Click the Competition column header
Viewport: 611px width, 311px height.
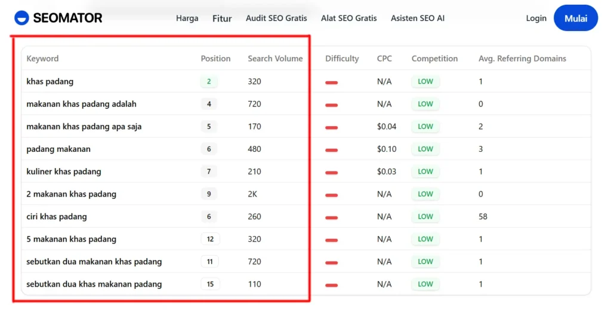pos(434,58)
